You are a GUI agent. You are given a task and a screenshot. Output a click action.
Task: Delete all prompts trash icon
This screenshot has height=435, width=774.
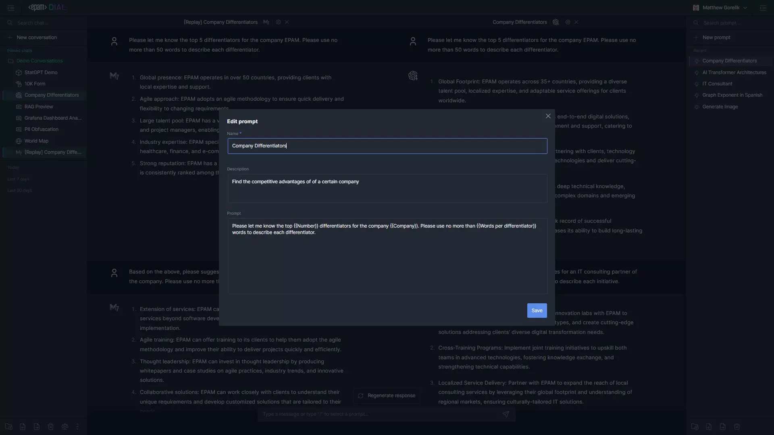737,427
